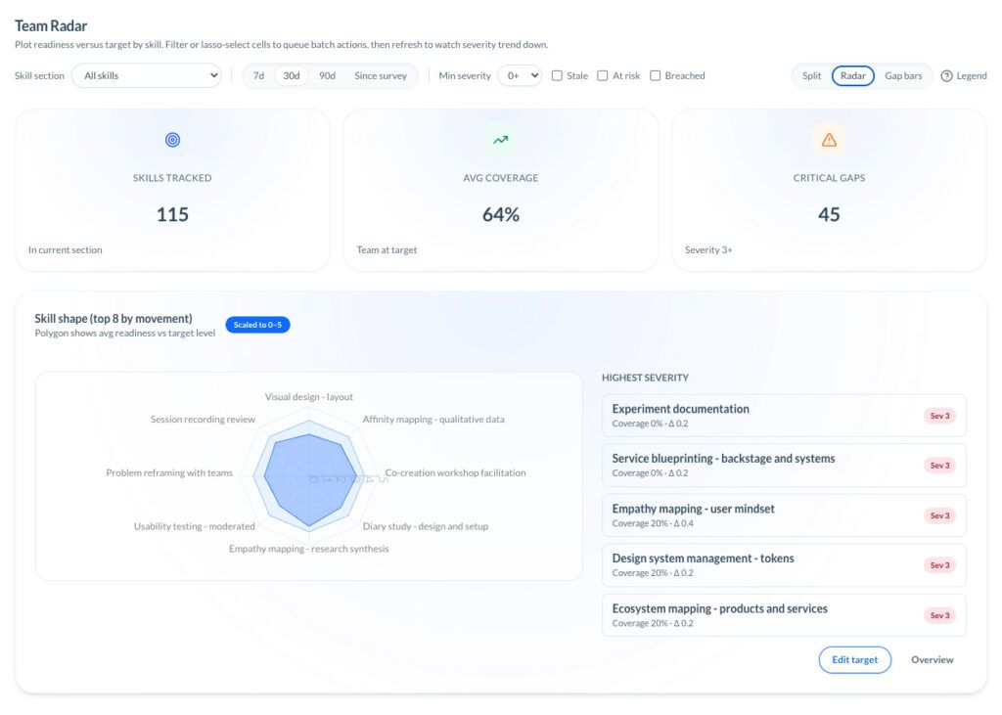This screenshot has width=1002, height=715.
Task: Click the Critical Gaps value 45
Action: point(829,214)
